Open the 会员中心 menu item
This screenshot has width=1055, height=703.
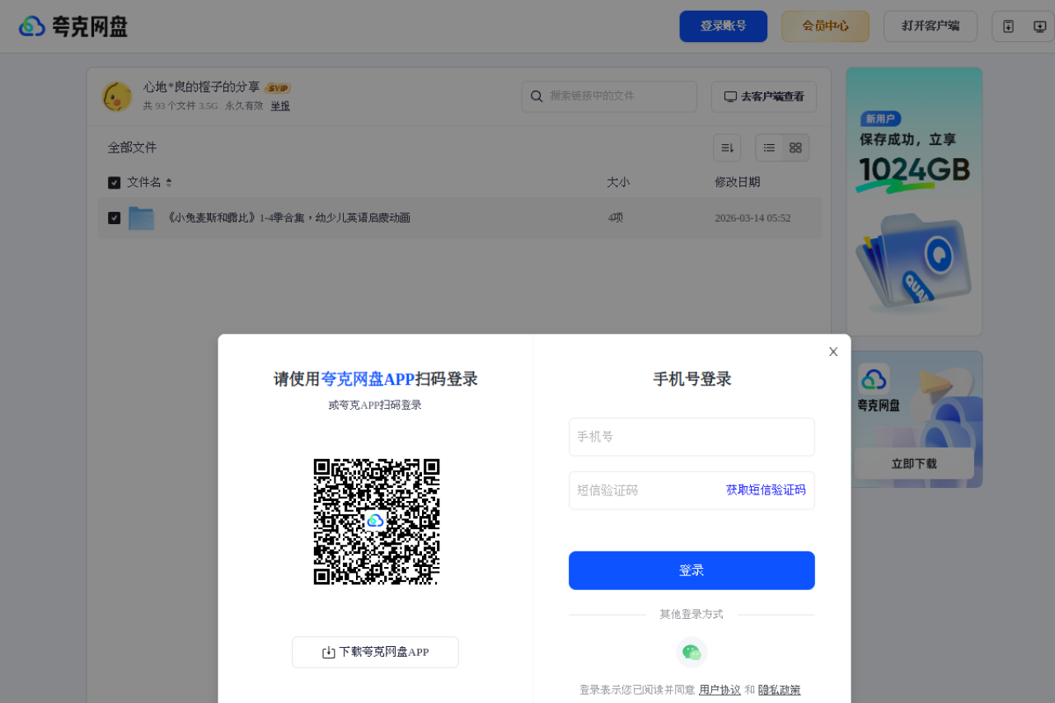click(x=825, y=26)
